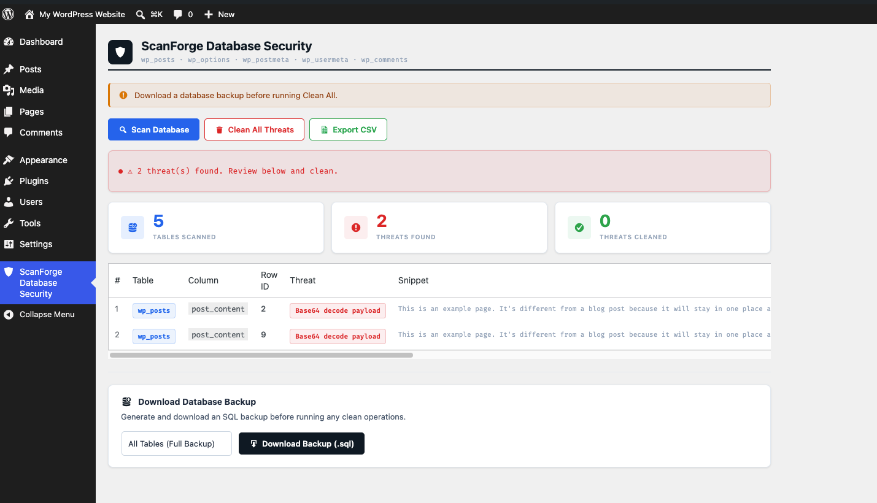877x503 pixels.
Task: Click the Media icon in sidebar
Action: (x=9, y=90)
